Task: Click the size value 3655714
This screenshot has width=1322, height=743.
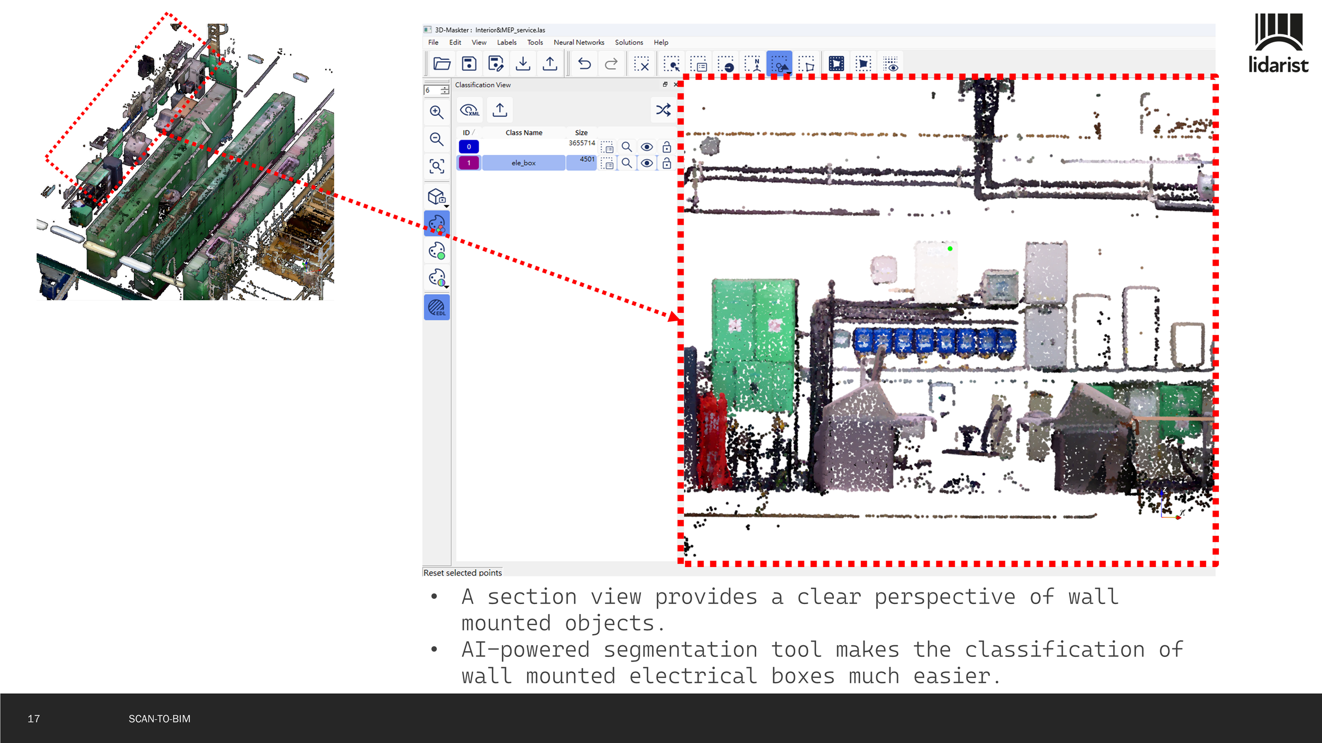Action: [x=582, y=143]
